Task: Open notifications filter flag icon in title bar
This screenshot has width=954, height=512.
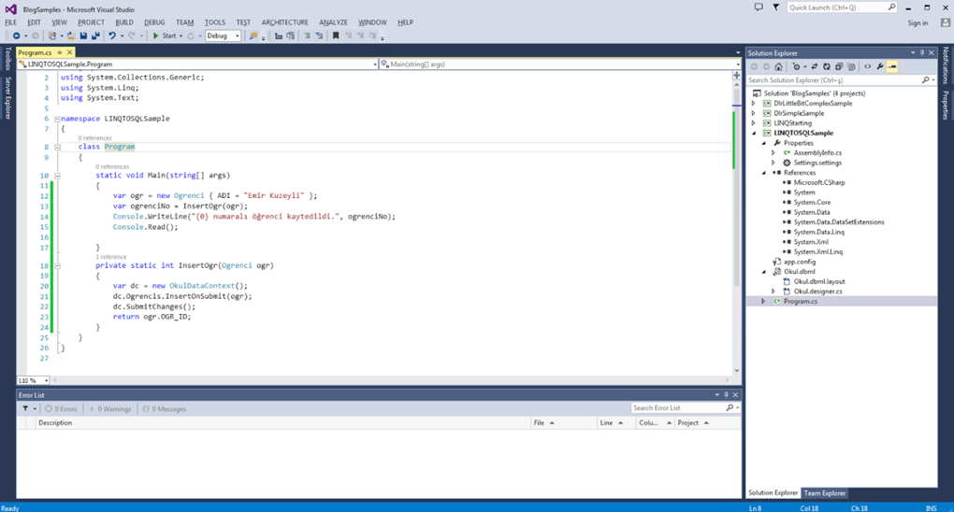Action: click(x=775, y=7)
